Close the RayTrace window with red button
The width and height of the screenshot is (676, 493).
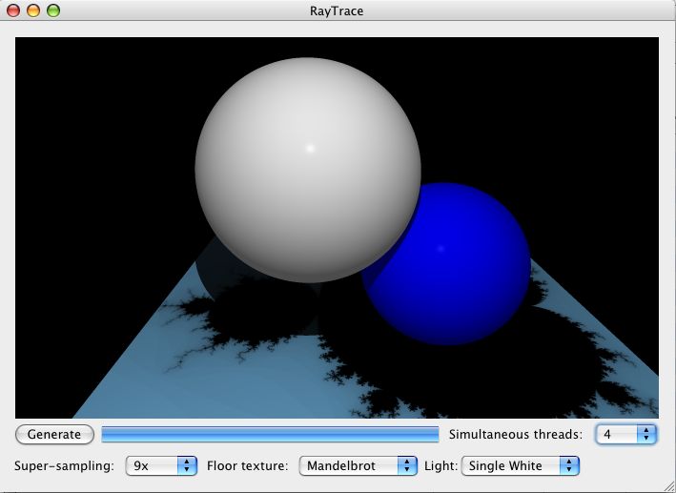tap(14, 11)
